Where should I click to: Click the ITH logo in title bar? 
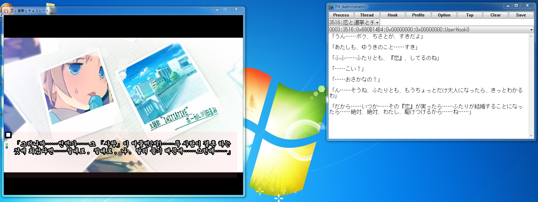coord(331,7)
